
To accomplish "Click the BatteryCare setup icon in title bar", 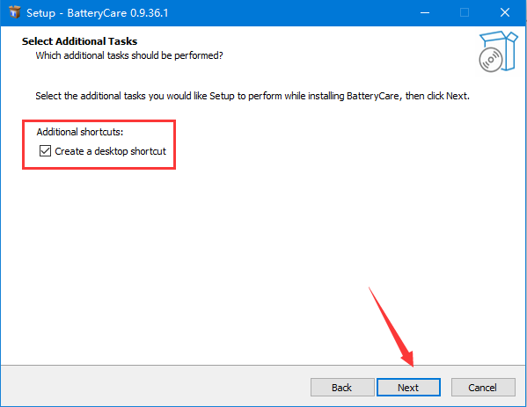I will tap(14, 13).
